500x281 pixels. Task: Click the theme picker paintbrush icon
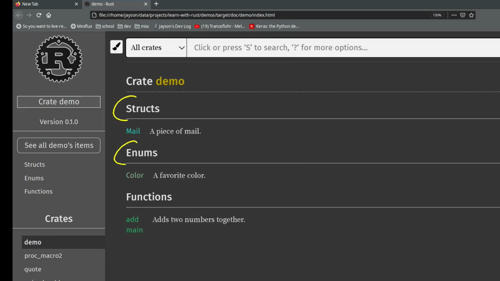[116, 47]
